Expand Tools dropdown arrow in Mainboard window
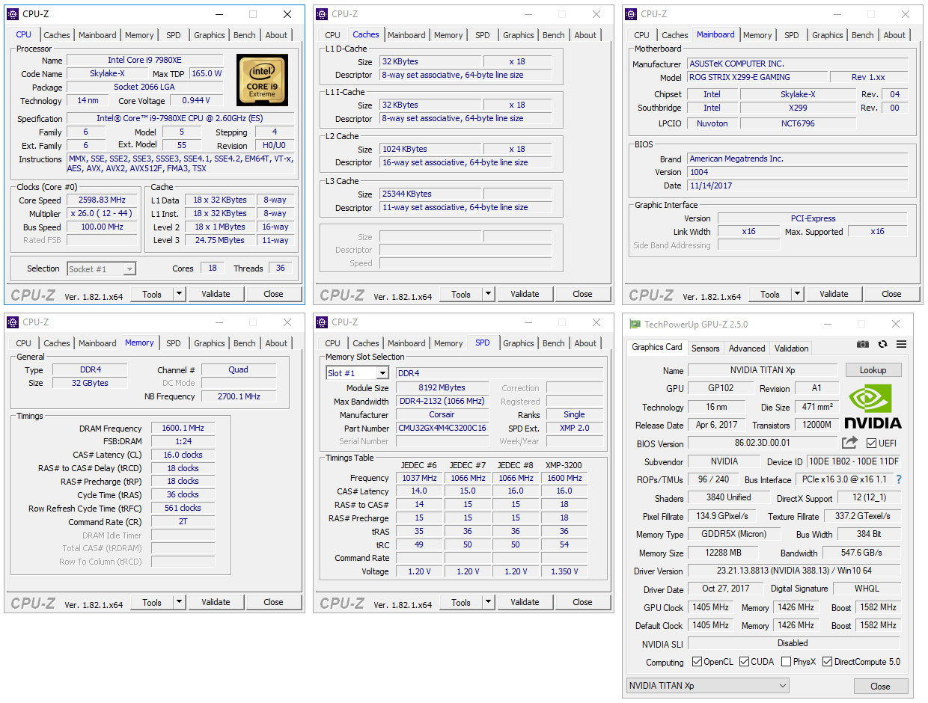 click(797, 294)
